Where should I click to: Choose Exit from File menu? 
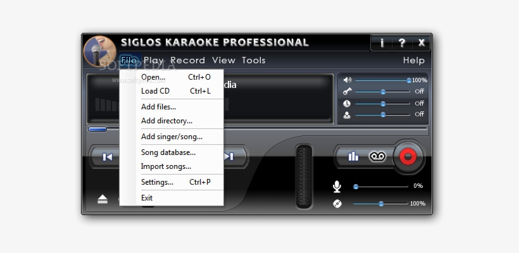(172, 198)
